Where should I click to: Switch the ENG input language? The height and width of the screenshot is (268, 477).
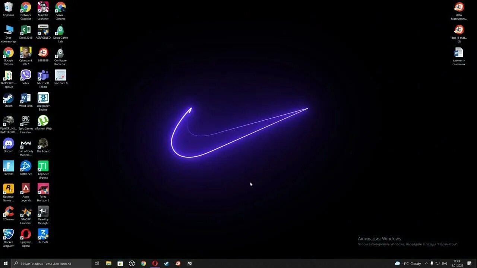coord(445,263)
